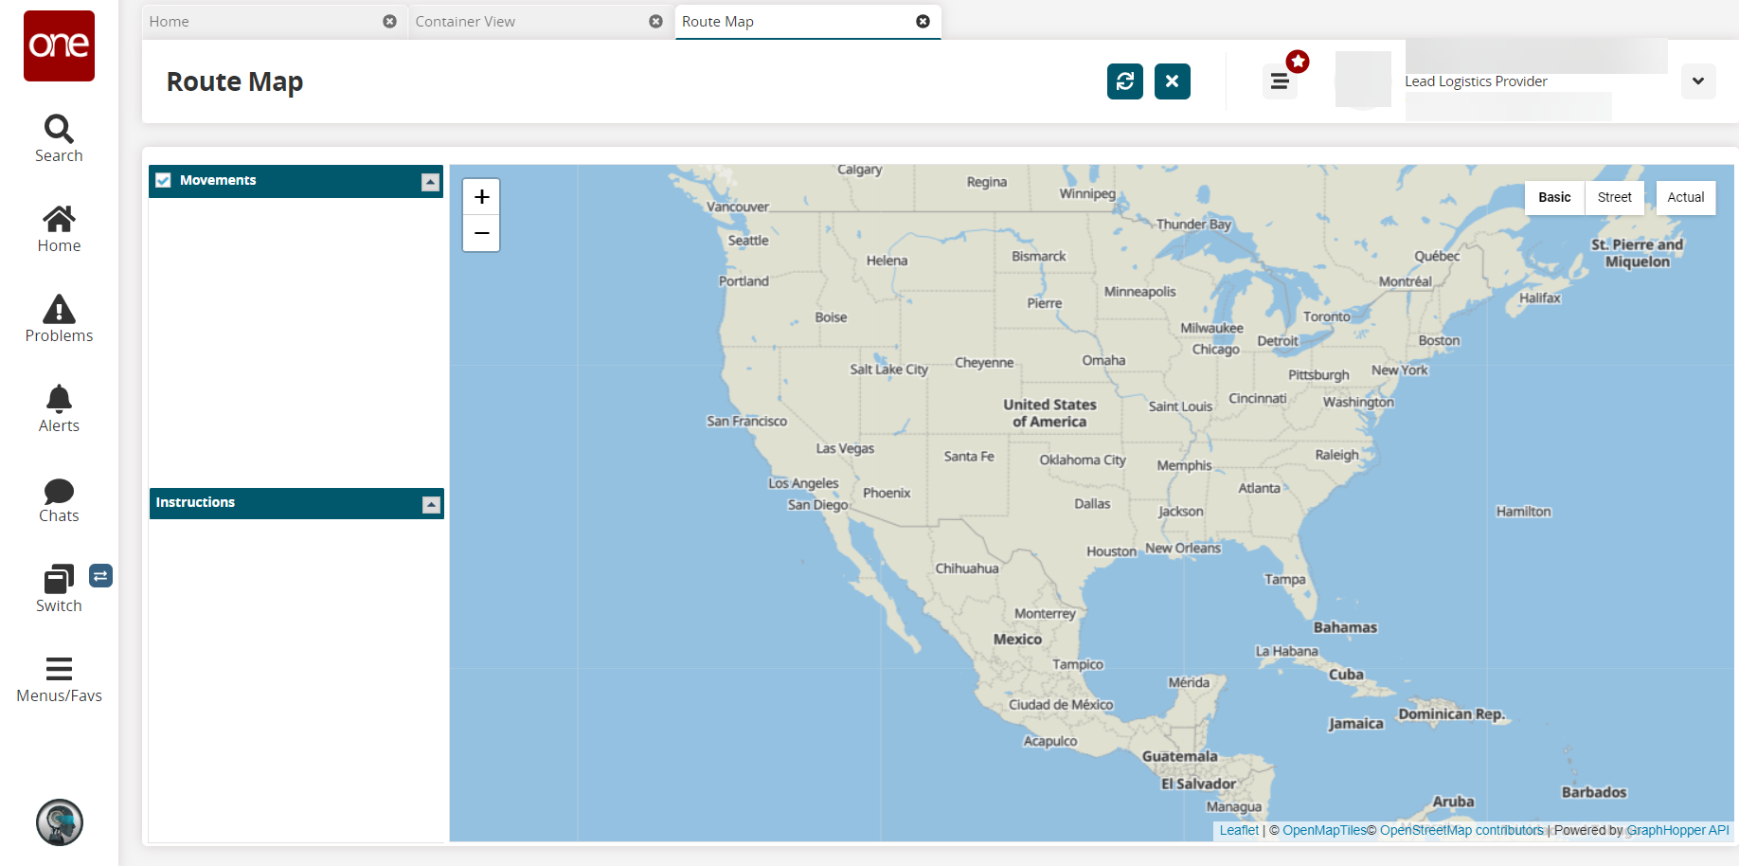
Task: Select the Actual map style
Action: (x=1686, y=197)
